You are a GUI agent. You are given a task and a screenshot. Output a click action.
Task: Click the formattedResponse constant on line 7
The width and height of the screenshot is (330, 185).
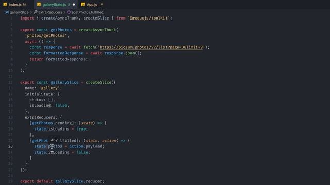(63, 53)
